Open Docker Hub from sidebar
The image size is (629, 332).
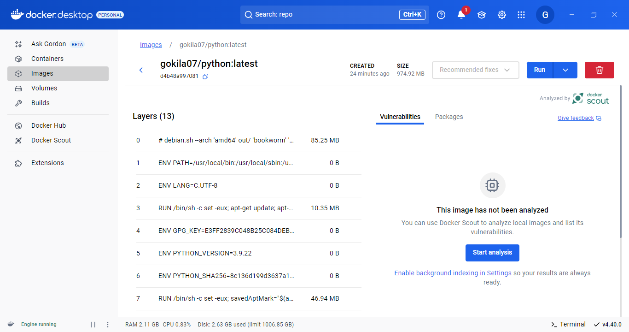(x=58, y=125)
